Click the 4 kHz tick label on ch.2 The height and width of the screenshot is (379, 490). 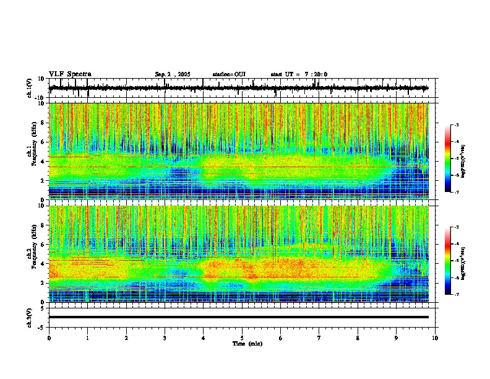click(43, 264)
